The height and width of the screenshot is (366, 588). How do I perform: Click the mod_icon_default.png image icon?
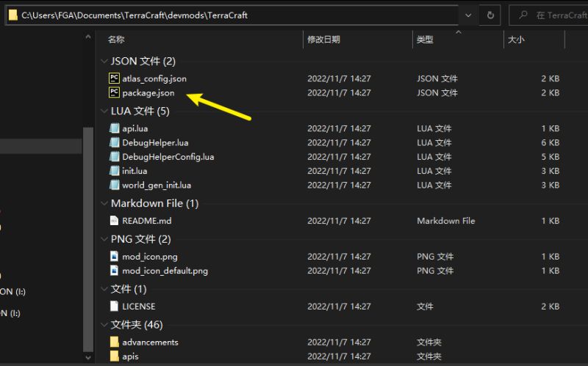pos(115,271)
